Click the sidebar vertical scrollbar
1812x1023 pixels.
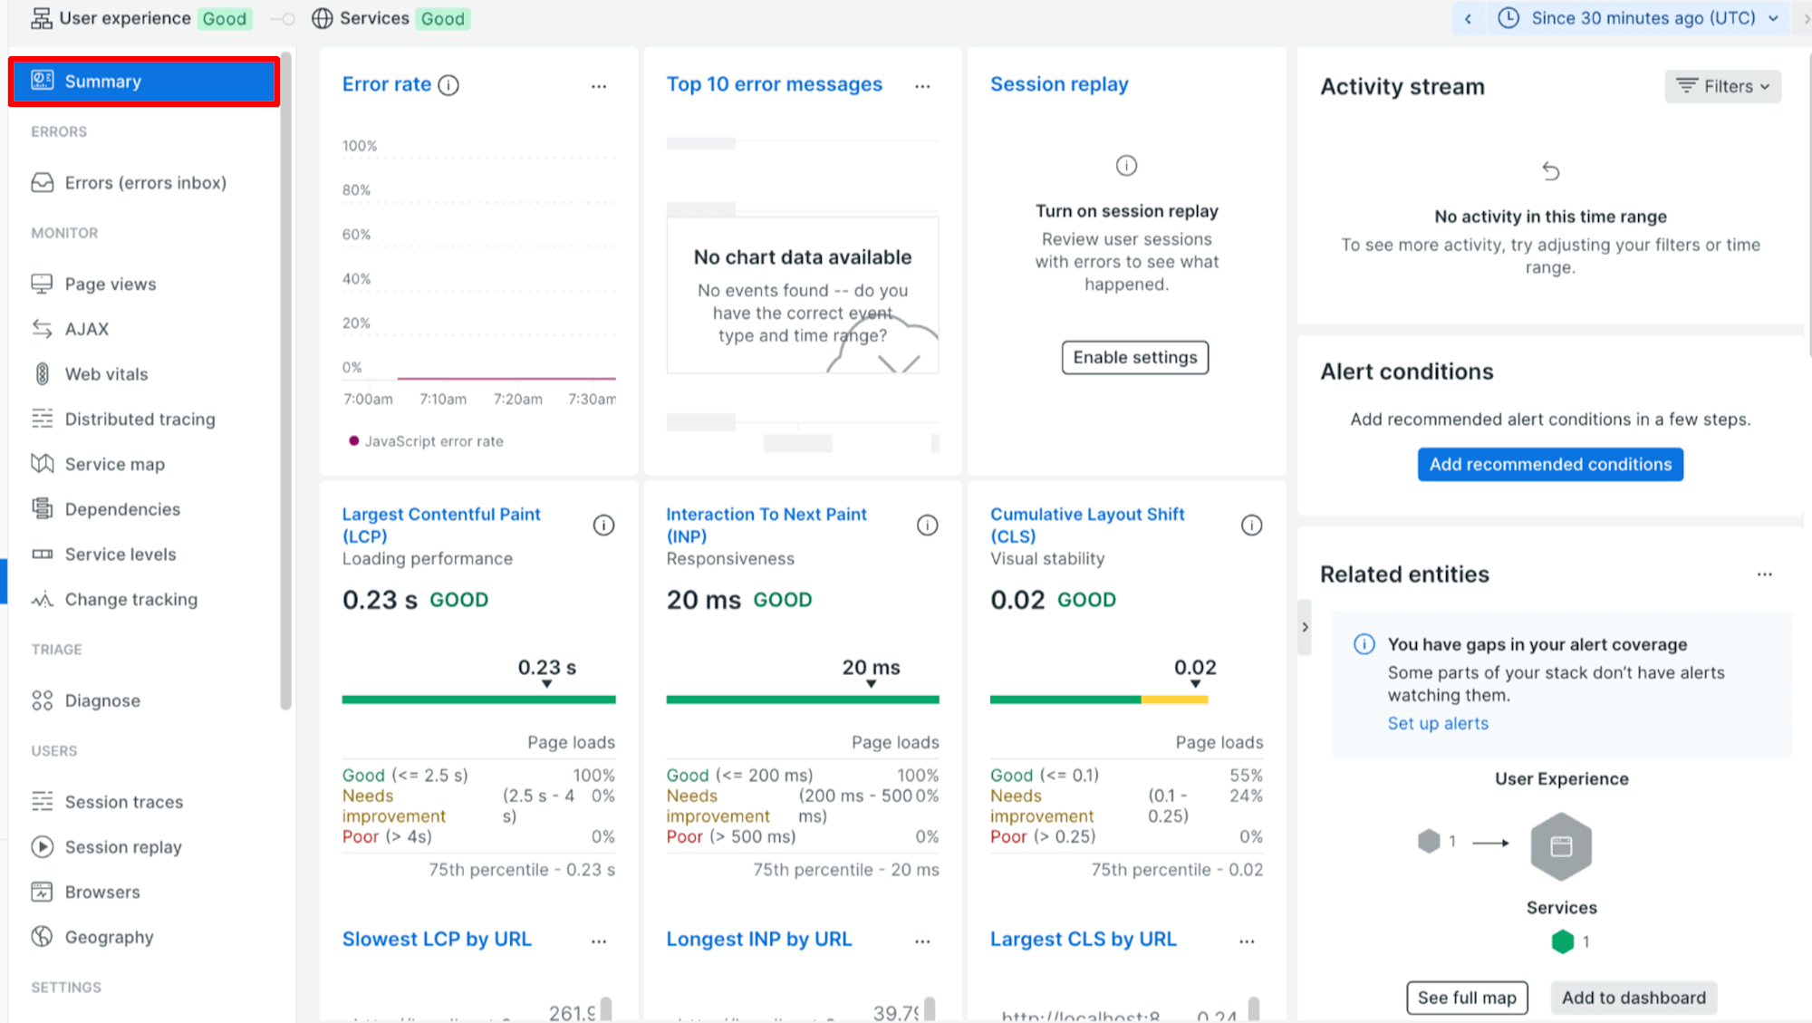point(285,381)
